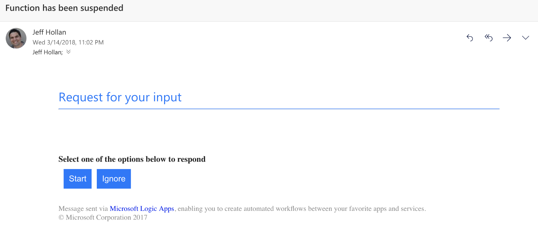Click the Microsoft Corporation 2017 copyright line

pos(103,218)
